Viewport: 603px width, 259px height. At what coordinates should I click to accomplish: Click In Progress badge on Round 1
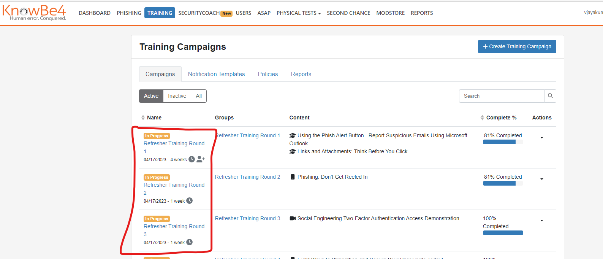157,136
